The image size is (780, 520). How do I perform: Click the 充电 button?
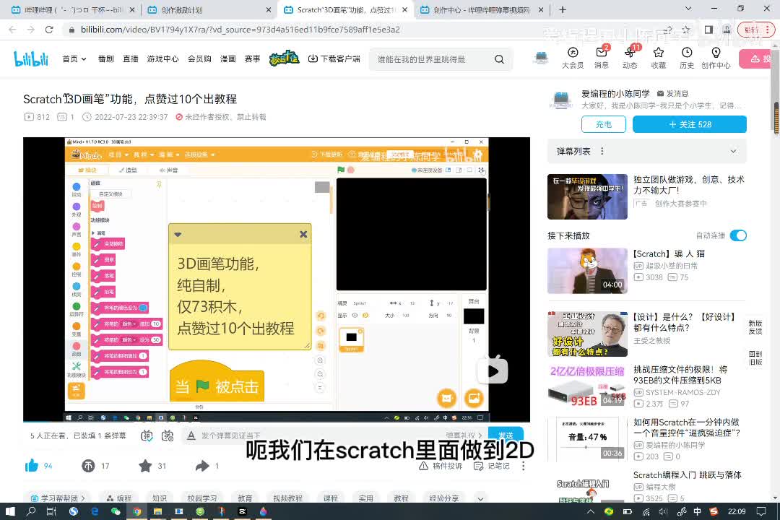coord(604,124)
